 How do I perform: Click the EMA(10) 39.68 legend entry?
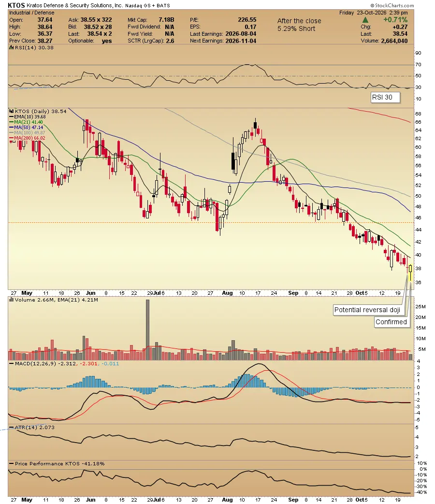(x=28, y=116)
